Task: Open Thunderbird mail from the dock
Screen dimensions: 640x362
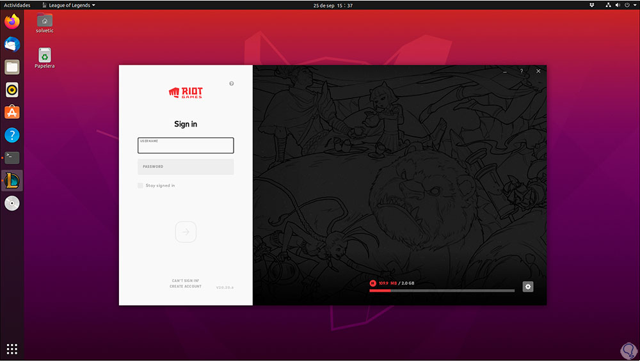Action: point(12,44)
